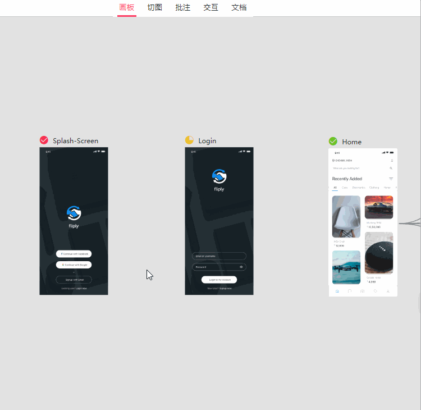Click the Recently Added heading in Home

[x=347, y=179]
